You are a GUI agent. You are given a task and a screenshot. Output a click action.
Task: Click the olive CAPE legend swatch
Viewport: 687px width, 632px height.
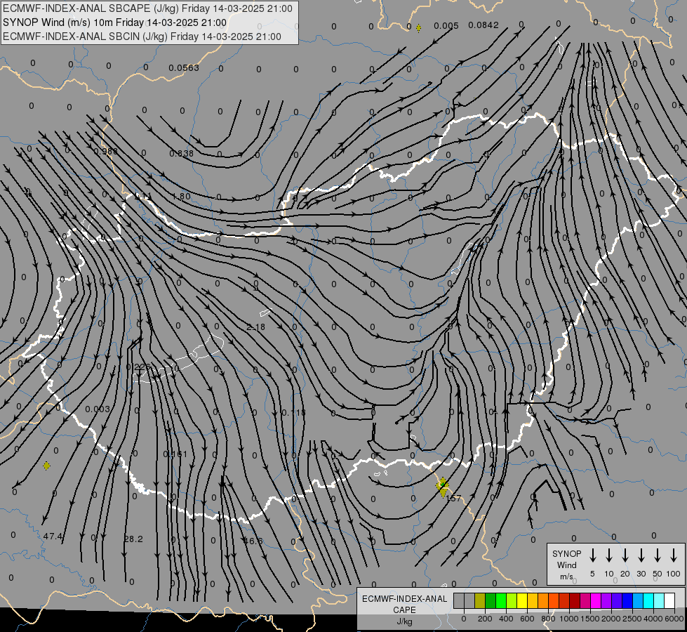click(480, 600)
